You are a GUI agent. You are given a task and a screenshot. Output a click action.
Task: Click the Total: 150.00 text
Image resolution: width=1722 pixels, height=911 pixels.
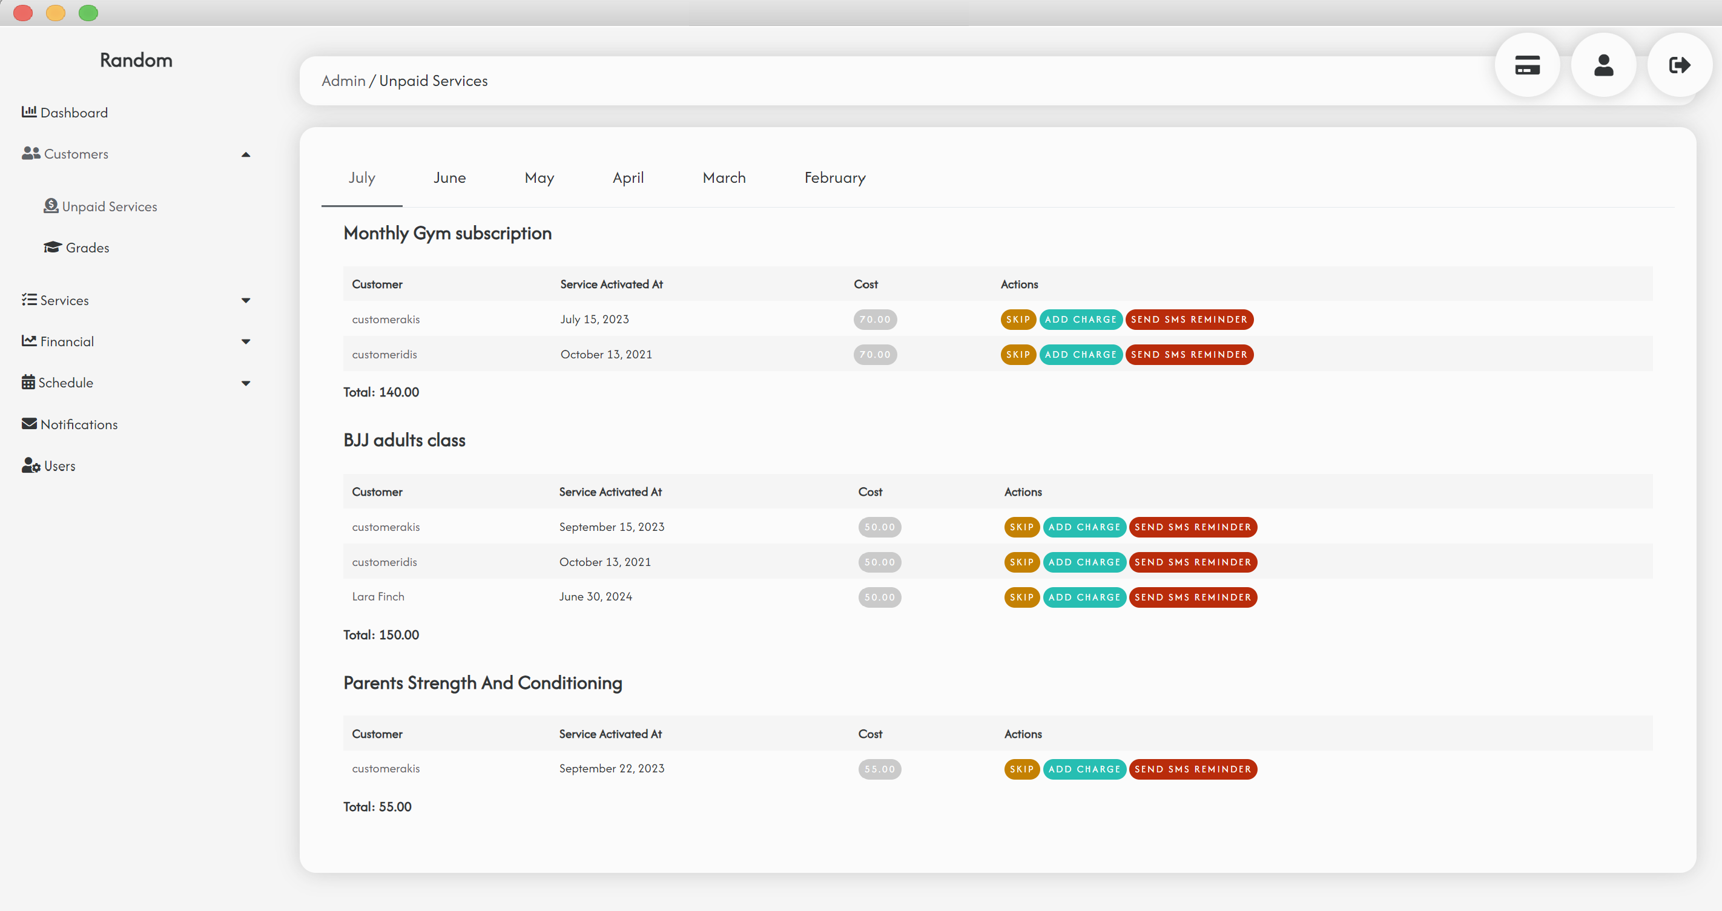point(381,635)
